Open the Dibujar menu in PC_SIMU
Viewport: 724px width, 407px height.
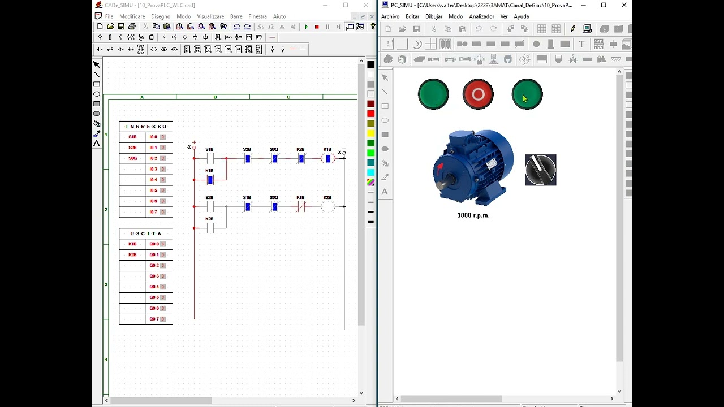click(x=434, y=16)
